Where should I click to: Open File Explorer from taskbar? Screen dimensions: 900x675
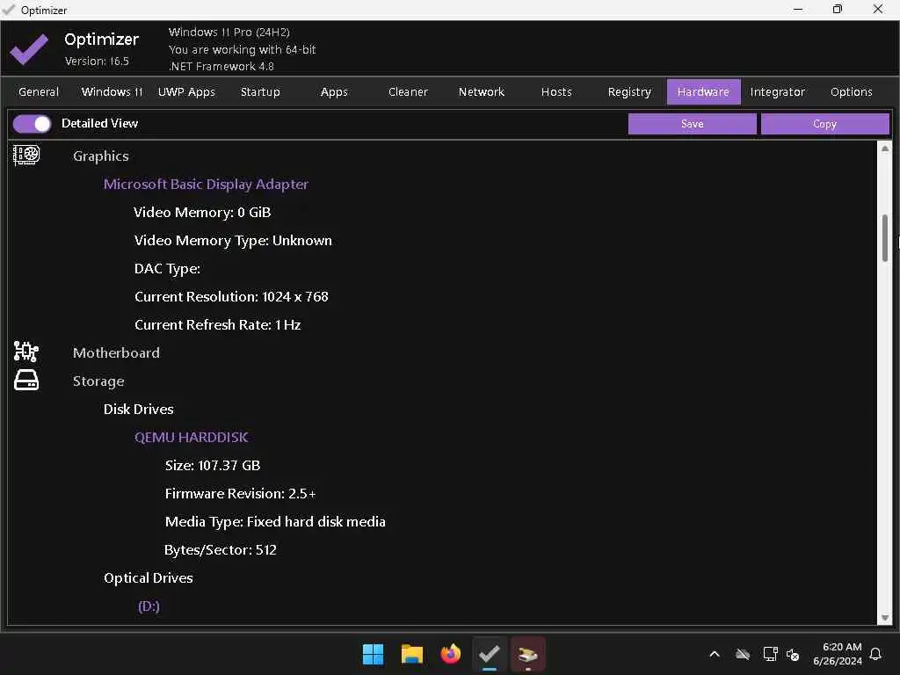(412, 654)
